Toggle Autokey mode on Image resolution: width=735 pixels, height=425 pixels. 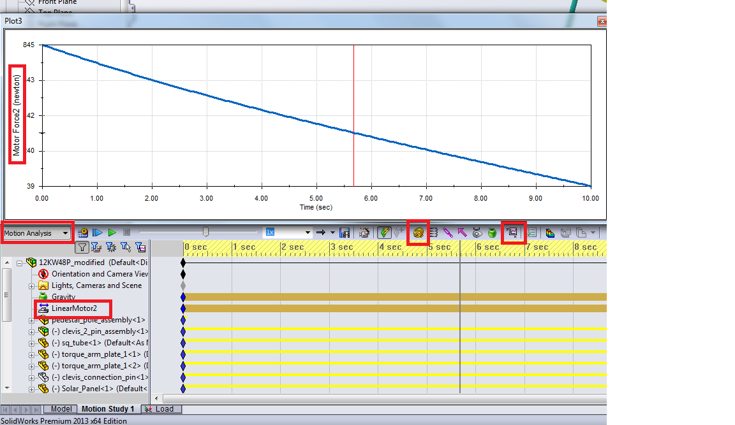(x=385, y=233)
